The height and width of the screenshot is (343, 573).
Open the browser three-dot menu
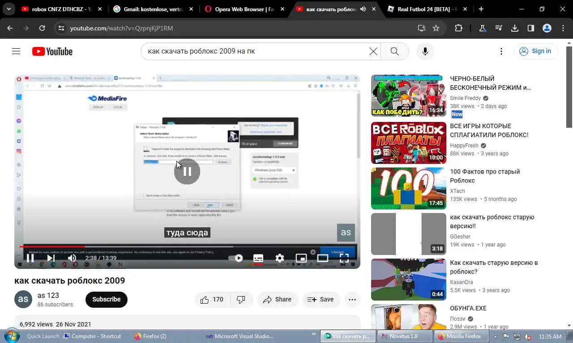563,28
